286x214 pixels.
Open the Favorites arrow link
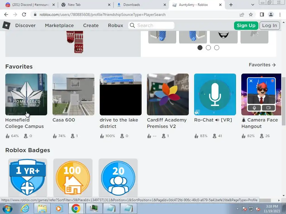click(x=262, y=65)
